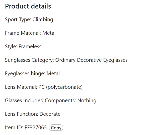153x135 pixels.
Task: Click the Product details heading
Action: click(28, 6)
